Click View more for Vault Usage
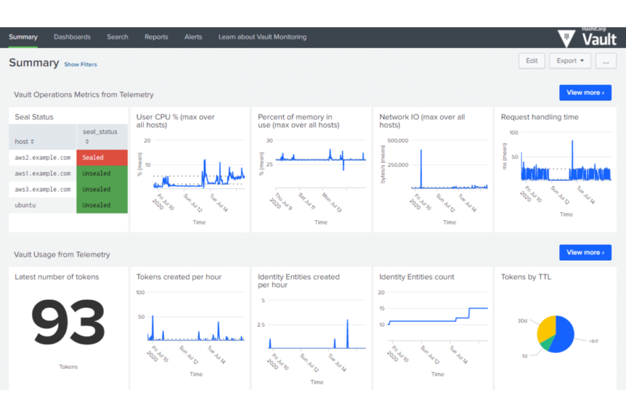626x417 pixels. coord(585,252)
